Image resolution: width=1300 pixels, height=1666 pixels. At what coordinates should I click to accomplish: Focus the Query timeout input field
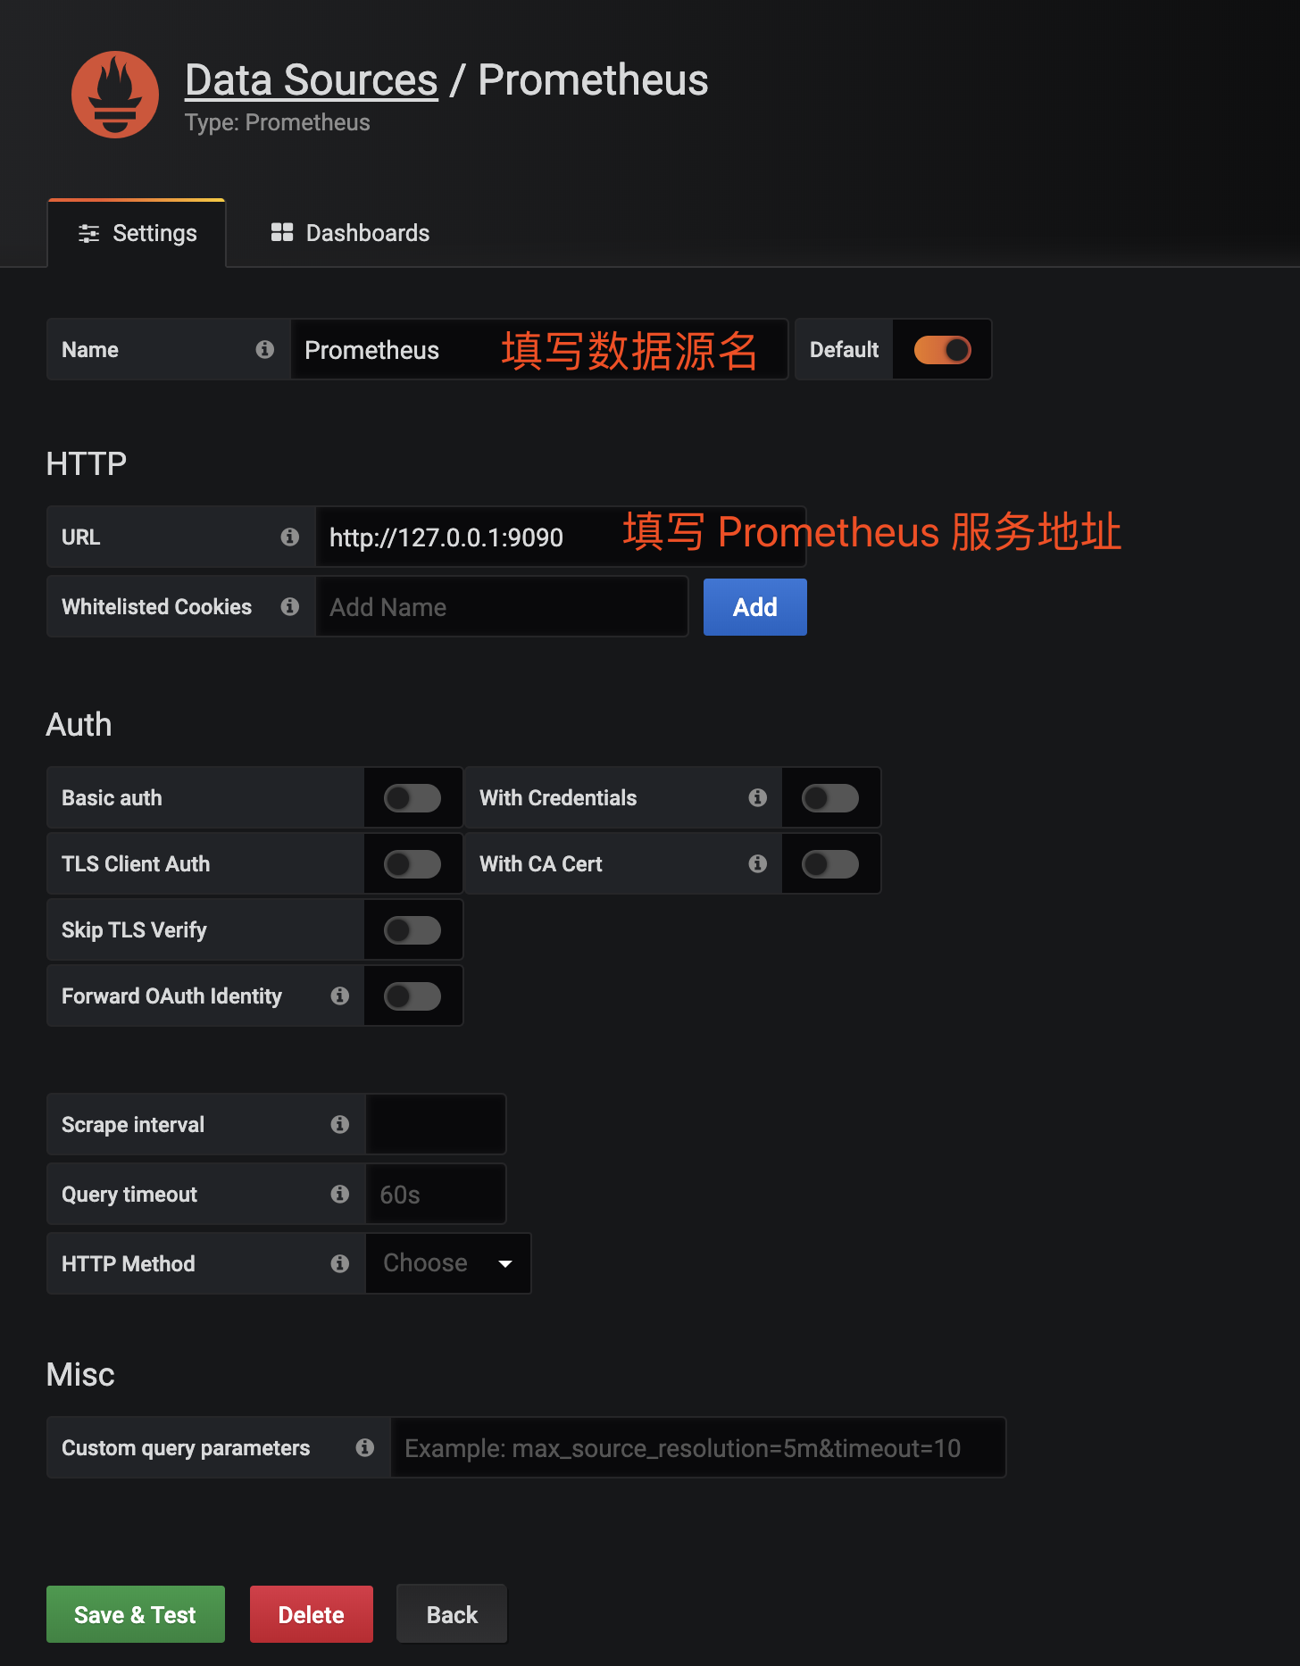click(436, 1195)
